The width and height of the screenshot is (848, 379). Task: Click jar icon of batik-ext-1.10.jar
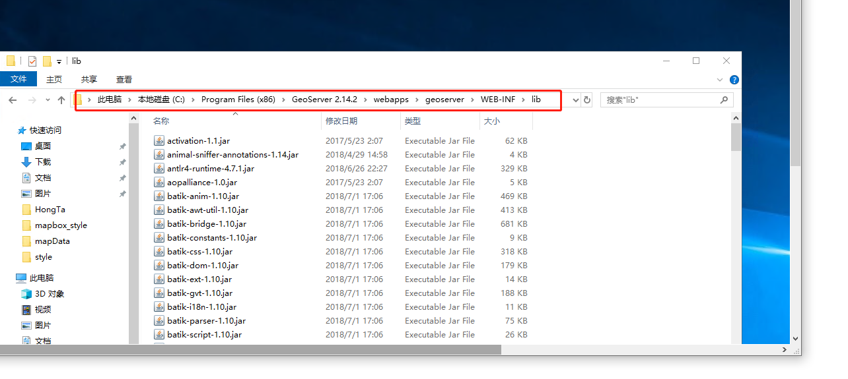[159, 279]
